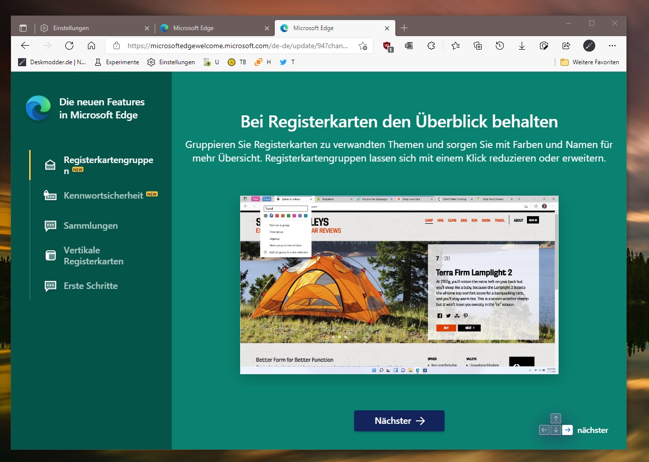This screenshot has width=649, height=462.
Task: Open the Edge three-dots settings menu
Action: pos(612,46)
